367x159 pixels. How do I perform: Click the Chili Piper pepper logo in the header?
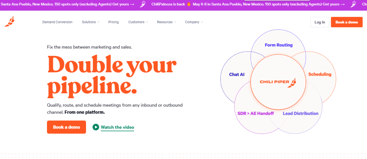pyautogui.click(x=9, y=21)
